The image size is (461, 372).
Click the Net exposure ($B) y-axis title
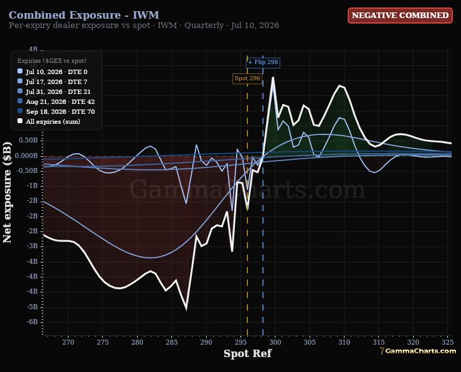(x=7, y=193)
